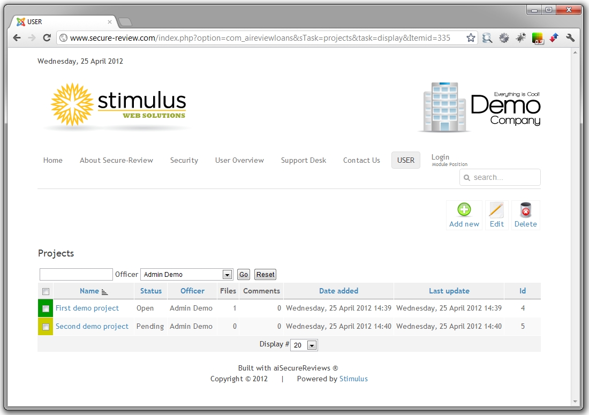Screen dimensions: 589x415
Task: Open the Support Desk menu item
Action: (303, 160)
